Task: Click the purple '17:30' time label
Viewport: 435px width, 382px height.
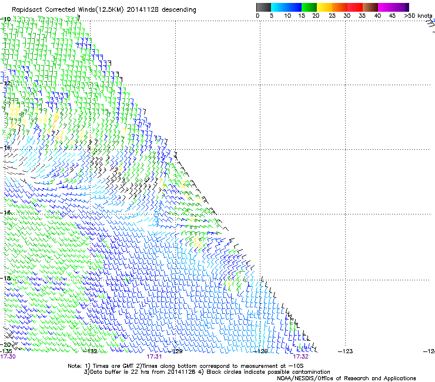Action: pos(8,357)
